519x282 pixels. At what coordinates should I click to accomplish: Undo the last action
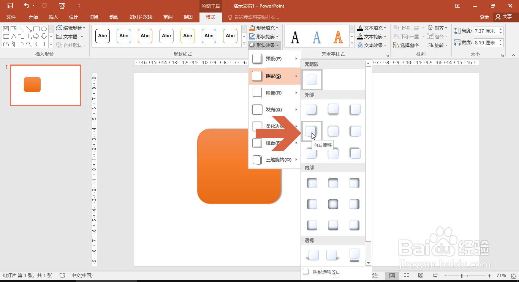[x=26, y=6]
